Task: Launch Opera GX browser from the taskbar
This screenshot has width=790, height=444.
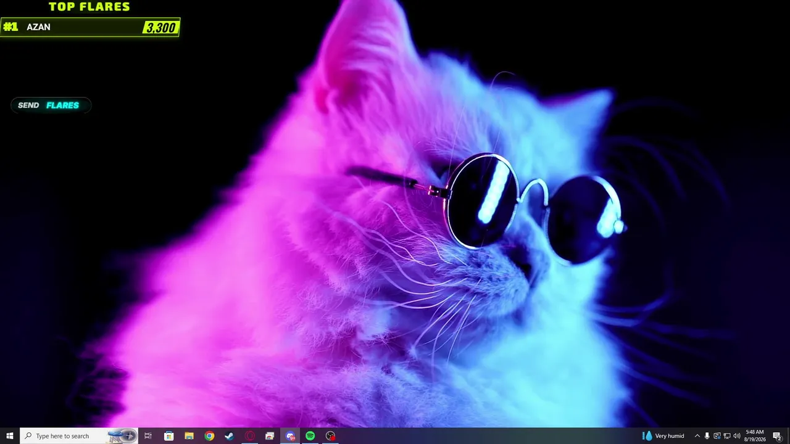Action: coord(249,436)
